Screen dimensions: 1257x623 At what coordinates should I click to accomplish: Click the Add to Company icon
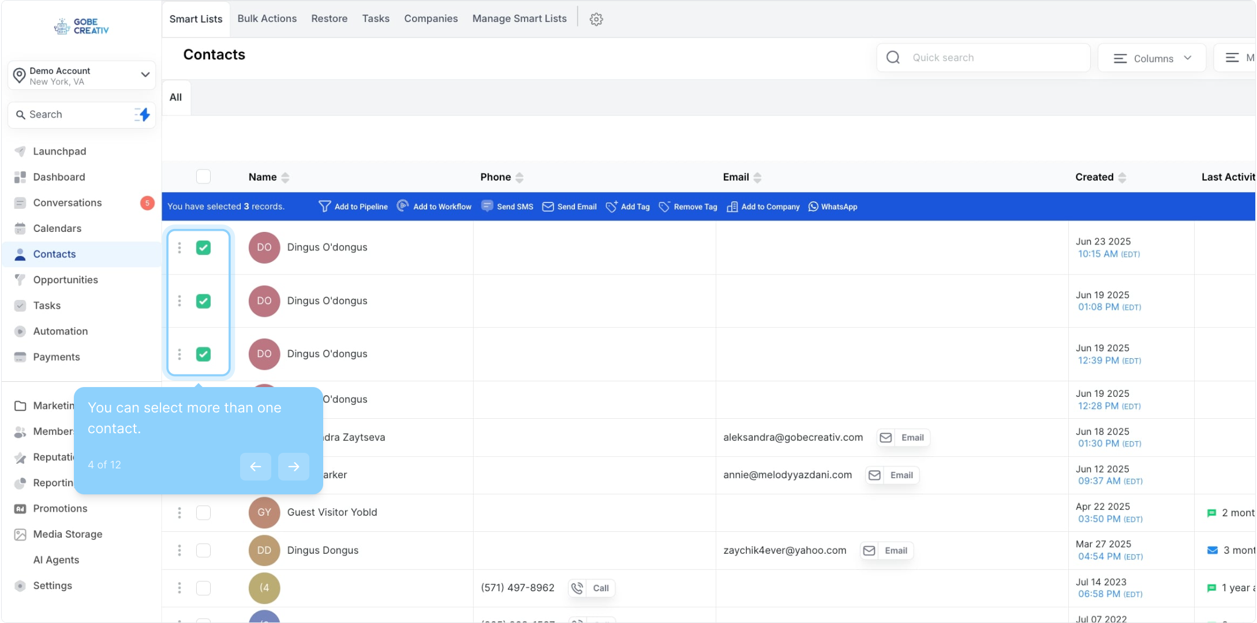tap(732, 207)
